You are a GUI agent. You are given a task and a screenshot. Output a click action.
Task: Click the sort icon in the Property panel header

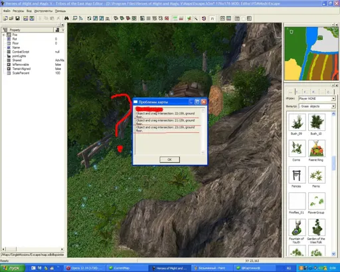(57, 30)
